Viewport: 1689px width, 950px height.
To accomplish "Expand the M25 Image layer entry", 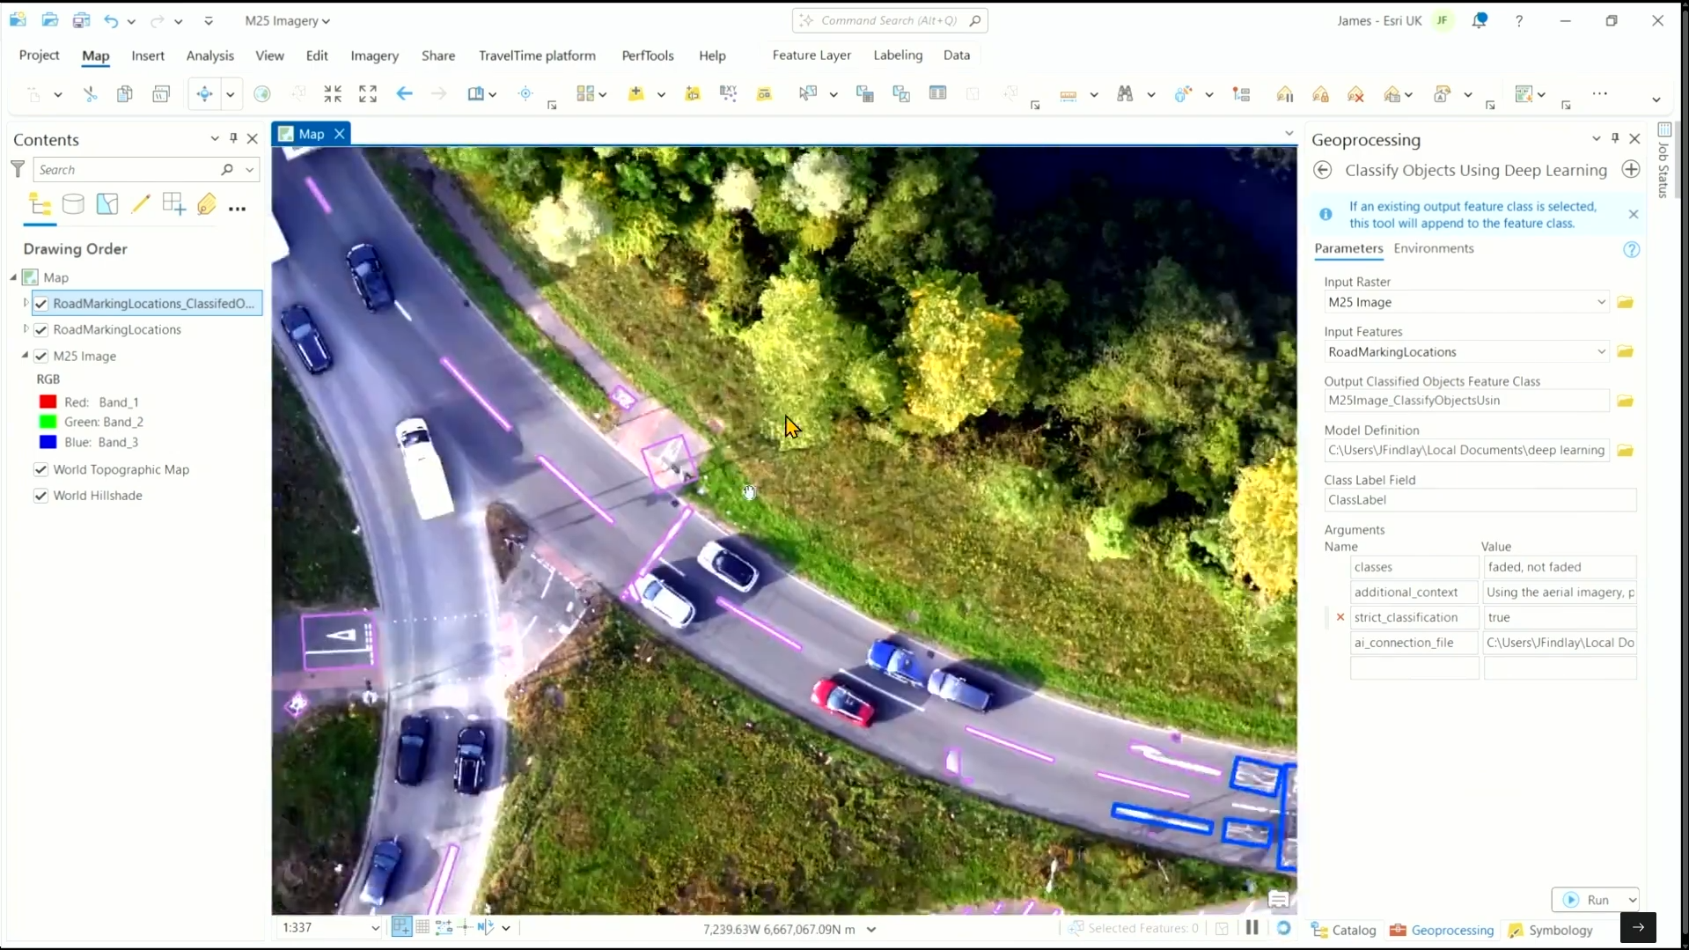I will 26,356.
